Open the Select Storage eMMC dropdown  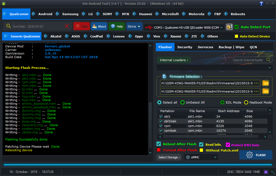click(201, 157)
